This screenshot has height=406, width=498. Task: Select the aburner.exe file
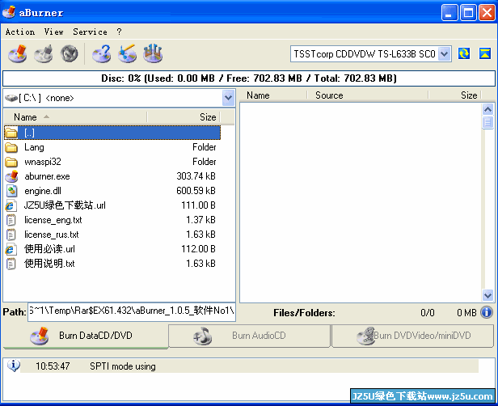[47, 176]
